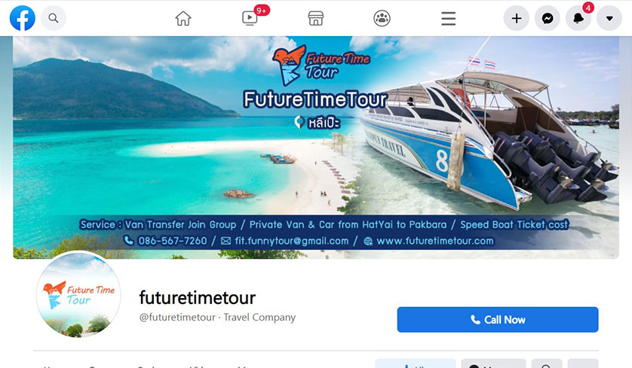Click the page search button beside Message

(547, 364)
